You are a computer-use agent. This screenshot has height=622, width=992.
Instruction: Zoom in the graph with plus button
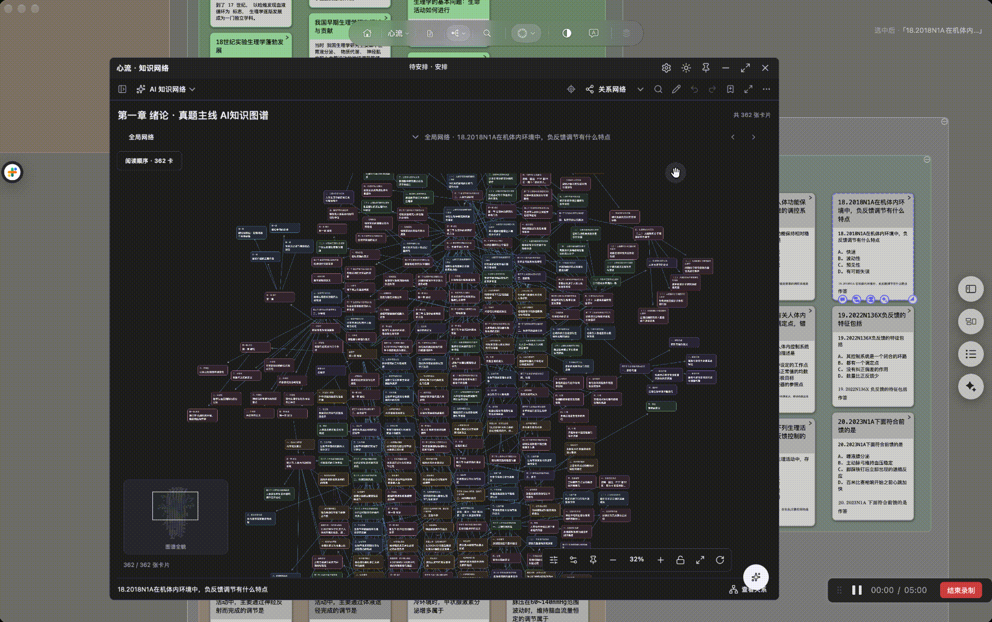coord(660,560)
